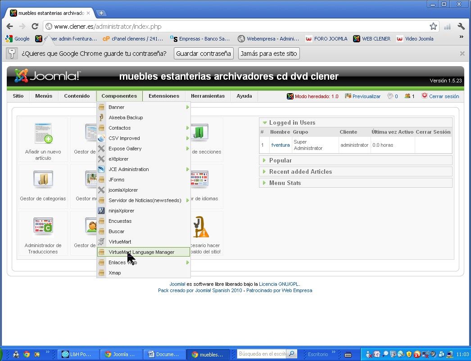
Task: Open the Sitio menu
Action: click(18, 96)
